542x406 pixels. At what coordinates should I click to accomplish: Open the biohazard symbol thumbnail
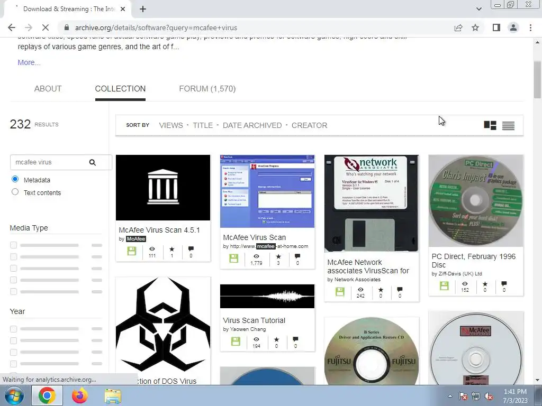point(163,325)
